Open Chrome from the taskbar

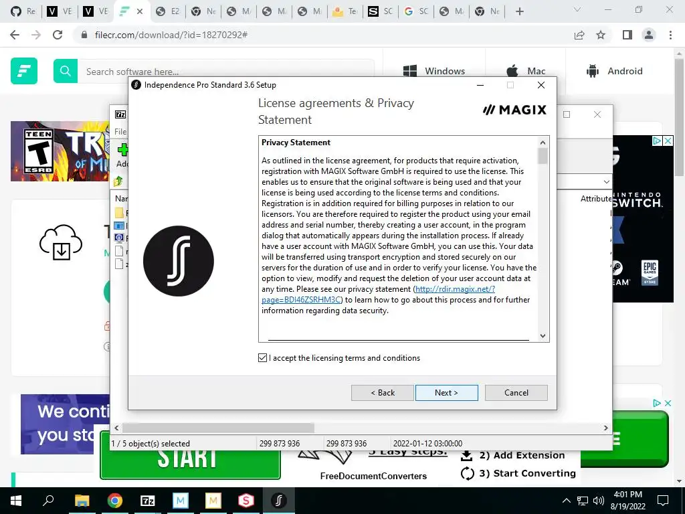115,501
